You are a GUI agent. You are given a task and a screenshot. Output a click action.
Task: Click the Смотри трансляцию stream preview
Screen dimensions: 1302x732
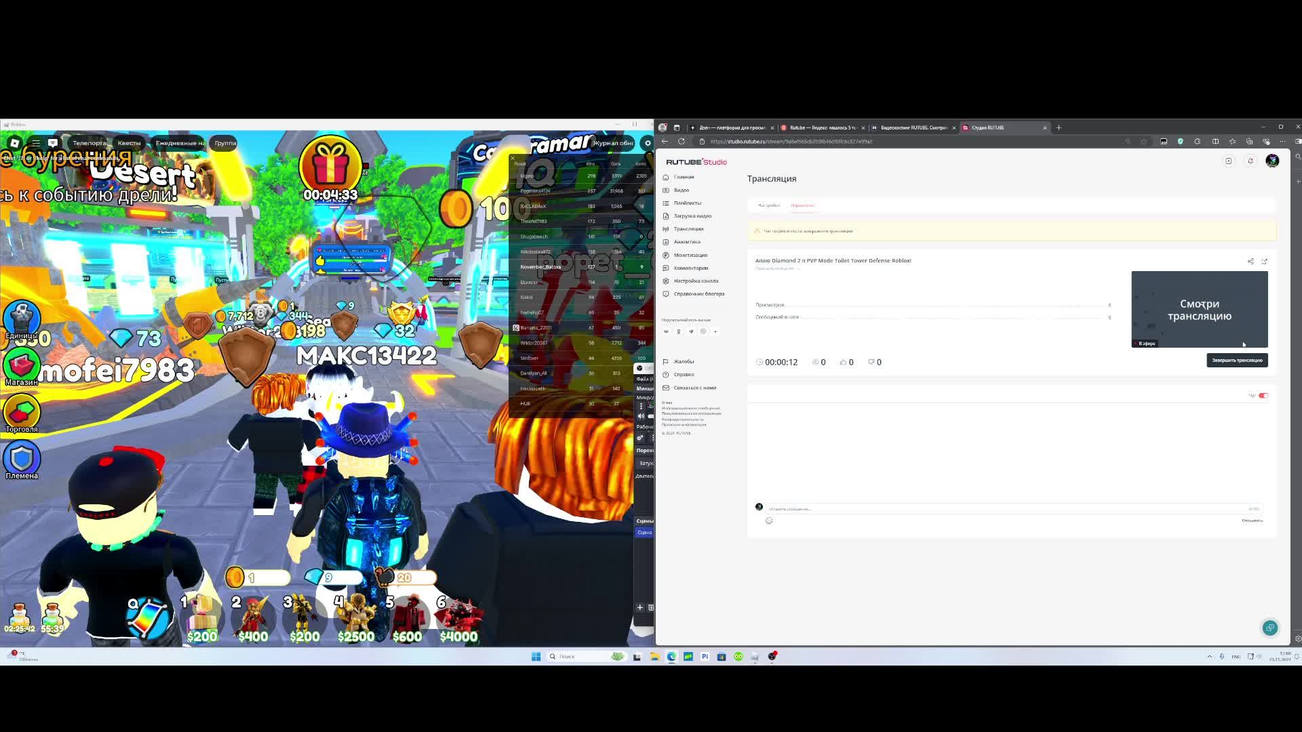(1199, 309)
